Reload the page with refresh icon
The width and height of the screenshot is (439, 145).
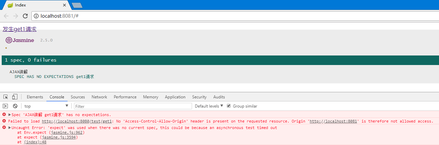click(25, 16)
